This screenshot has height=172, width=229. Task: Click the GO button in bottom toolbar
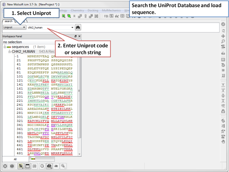click(12, 166)
